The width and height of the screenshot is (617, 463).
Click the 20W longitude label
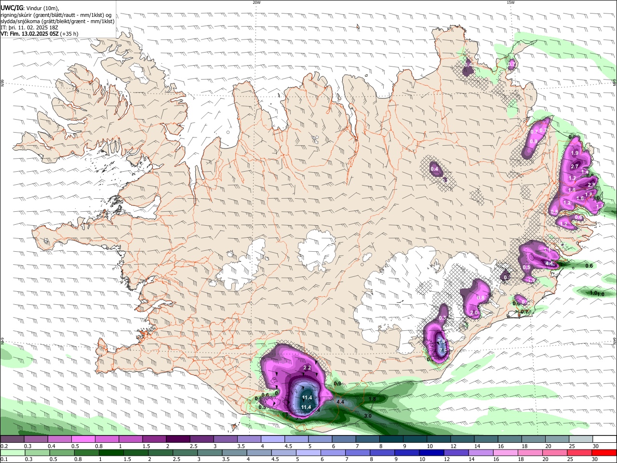256,2
